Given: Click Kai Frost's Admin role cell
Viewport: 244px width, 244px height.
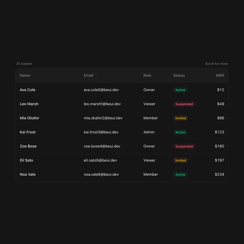Looking at the screenshot, I should click(x=149, y=132).
